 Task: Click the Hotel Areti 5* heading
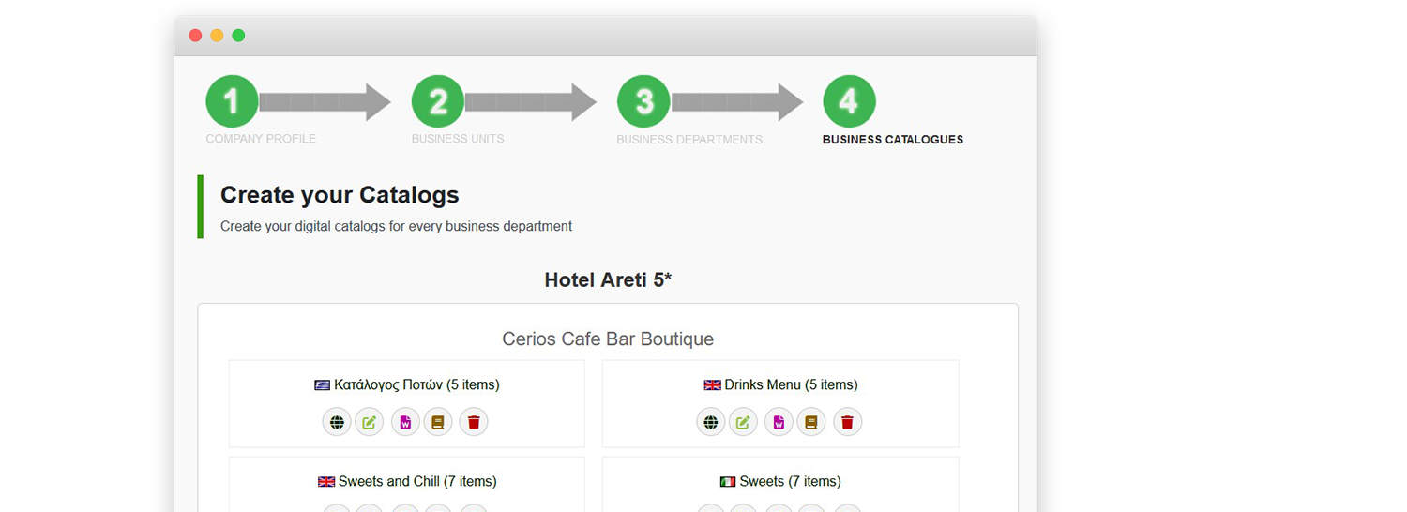pyautogui.click(x=608, y=279)
